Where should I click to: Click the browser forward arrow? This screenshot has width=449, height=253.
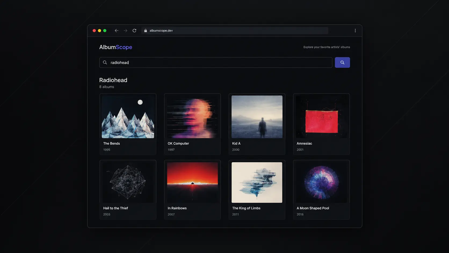(125, 31)
